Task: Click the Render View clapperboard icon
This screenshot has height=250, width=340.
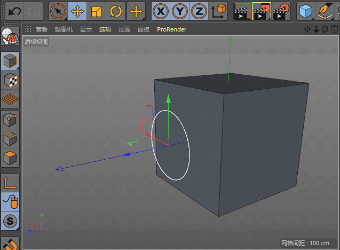Action: coord(242,11)
